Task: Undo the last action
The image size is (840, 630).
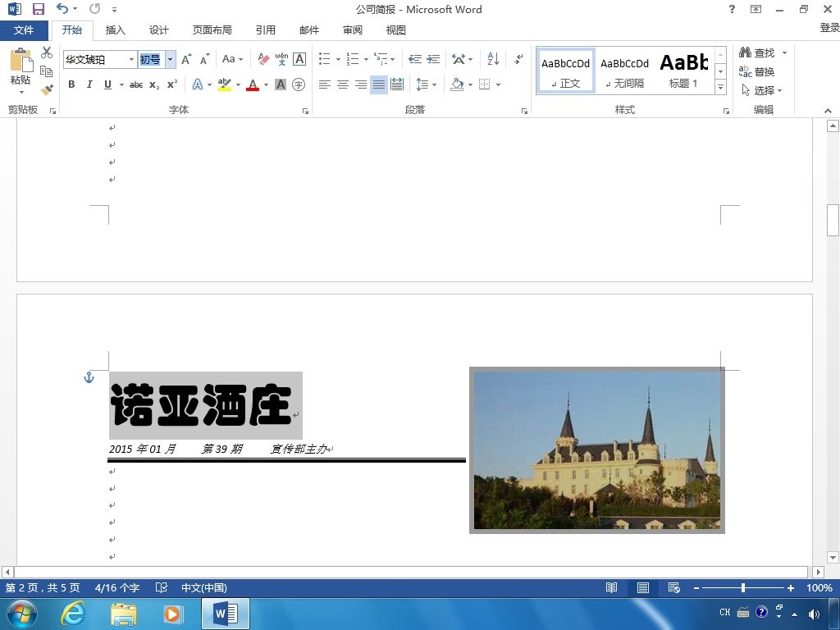Action: (62, 8)
